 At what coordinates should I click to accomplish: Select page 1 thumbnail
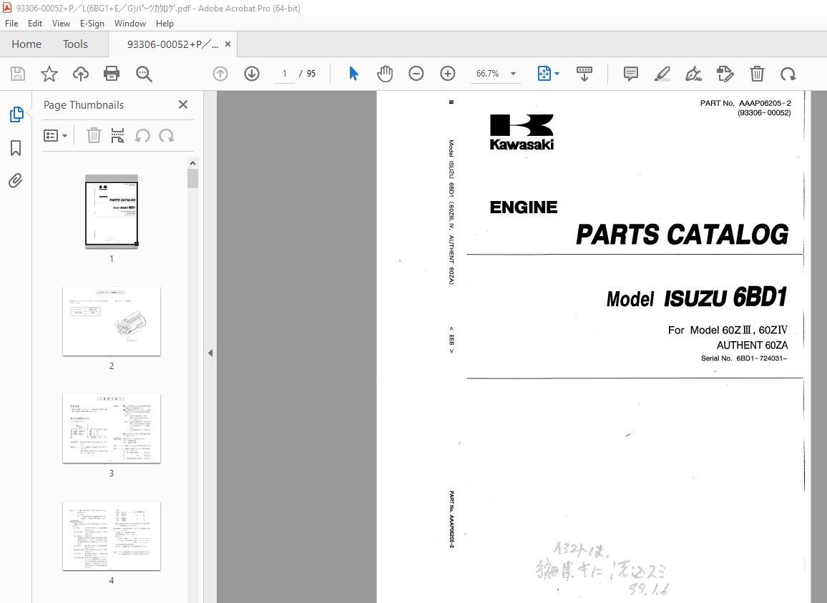tap(112, 211)
